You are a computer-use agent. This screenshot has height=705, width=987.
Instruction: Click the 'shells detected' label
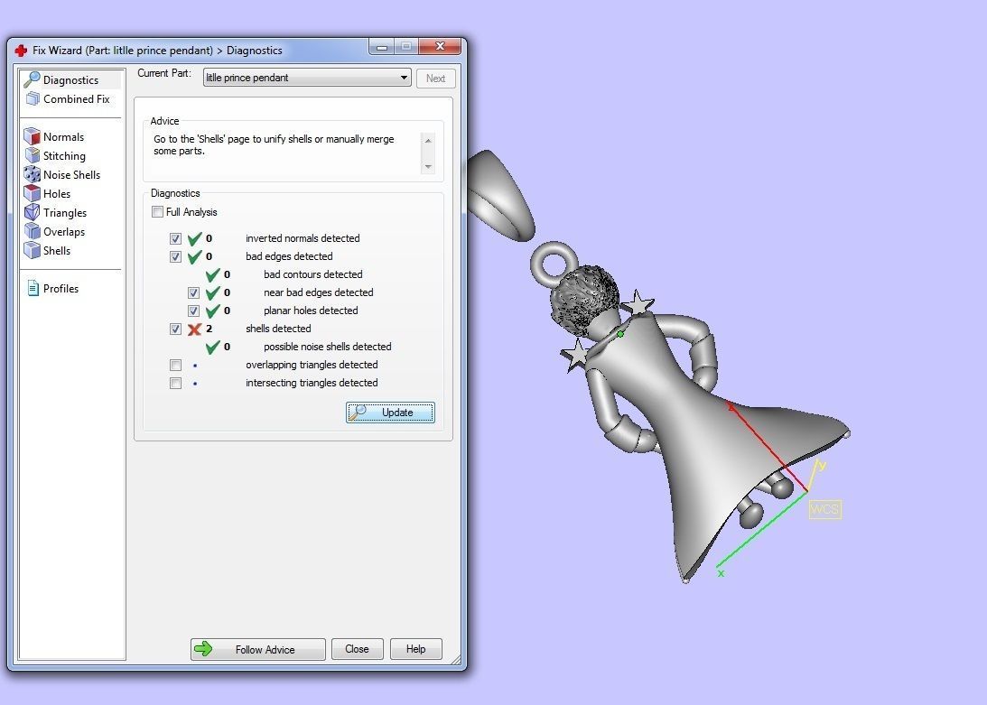278,329
